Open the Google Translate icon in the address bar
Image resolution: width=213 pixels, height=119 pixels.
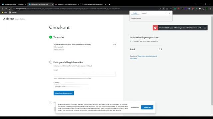(x=163, y=9)
